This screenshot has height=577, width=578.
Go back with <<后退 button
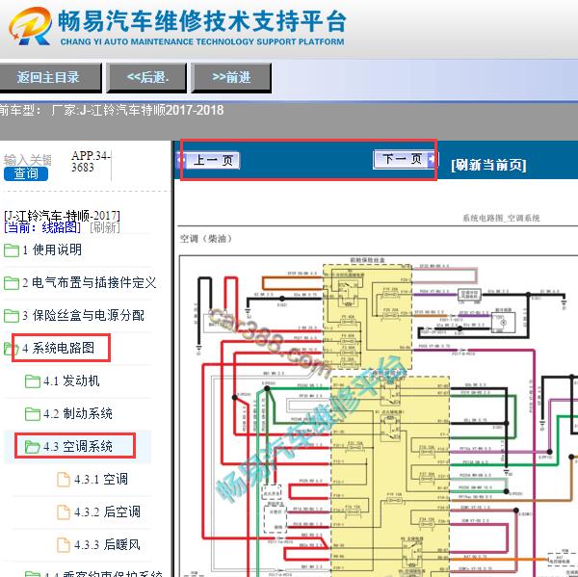(146, 77)
